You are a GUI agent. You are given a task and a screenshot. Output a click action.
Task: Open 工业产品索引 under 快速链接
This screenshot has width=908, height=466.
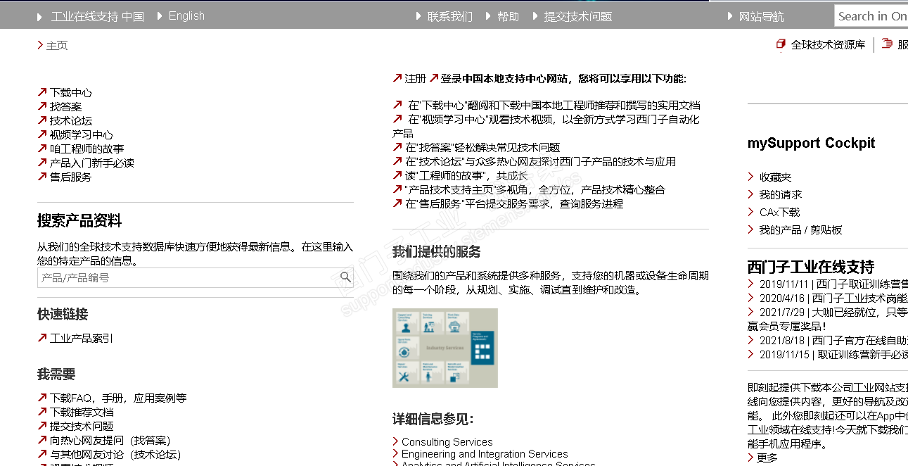pos(81,338)
